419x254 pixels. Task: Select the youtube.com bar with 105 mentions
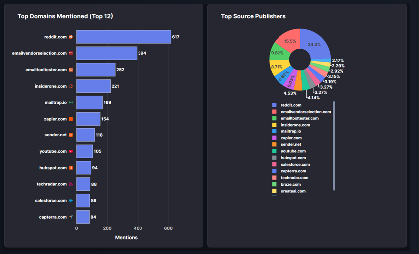point(84,151)
